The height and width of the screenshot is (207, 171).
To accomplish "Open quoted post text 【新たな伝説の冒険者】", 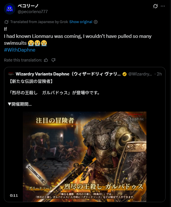I will (31, 81).
